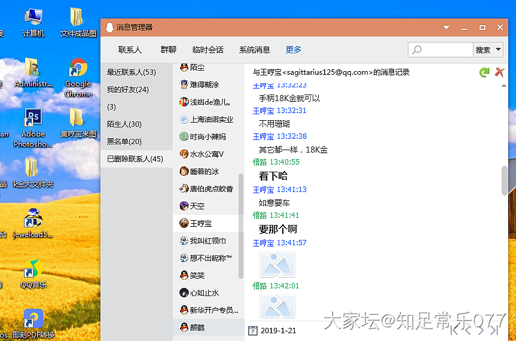Go to the next page of records
This screenshot has width=516, height=341.
pos(482,330)
